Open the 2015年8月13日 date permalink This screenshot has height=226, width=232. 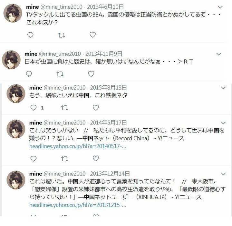109,88
